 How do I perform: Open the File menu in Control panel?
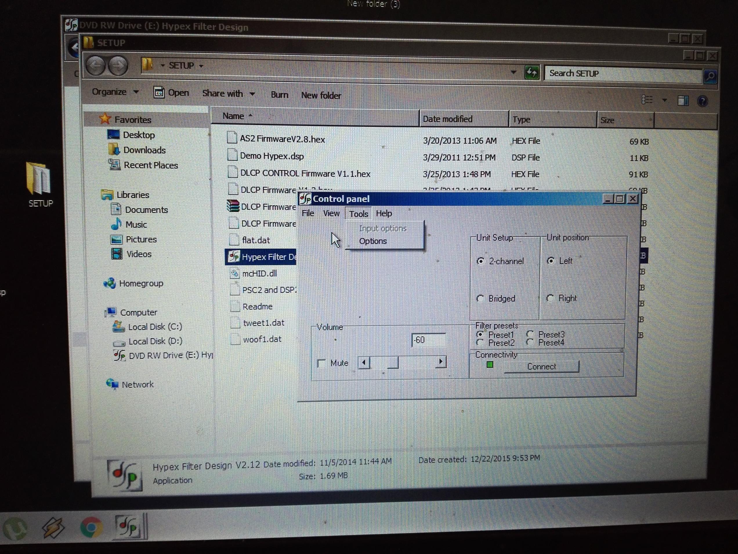click(307, 213)
